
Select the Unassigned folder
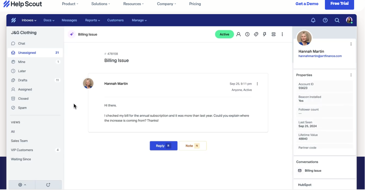(x=35, y=53)
